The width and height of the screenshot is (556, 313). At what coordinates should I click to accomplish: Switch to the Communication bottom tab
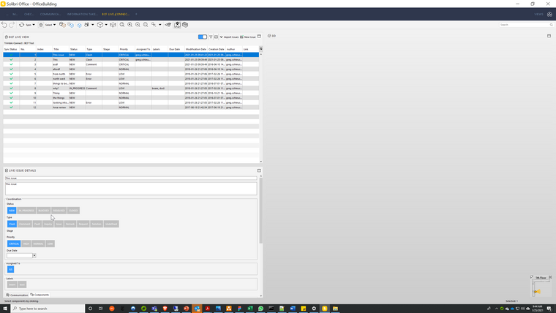17,295
